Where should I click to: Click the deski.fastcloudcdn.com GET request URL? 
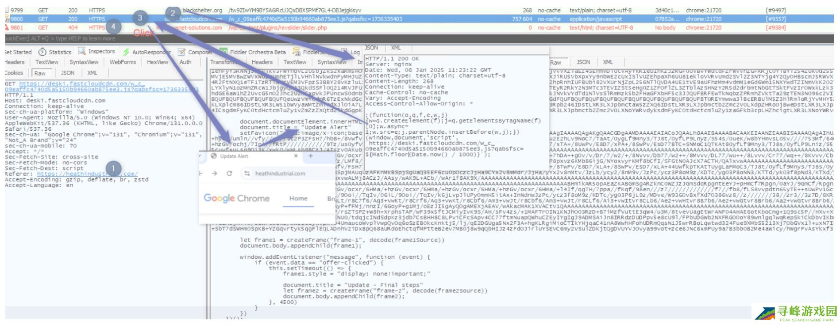75,84
